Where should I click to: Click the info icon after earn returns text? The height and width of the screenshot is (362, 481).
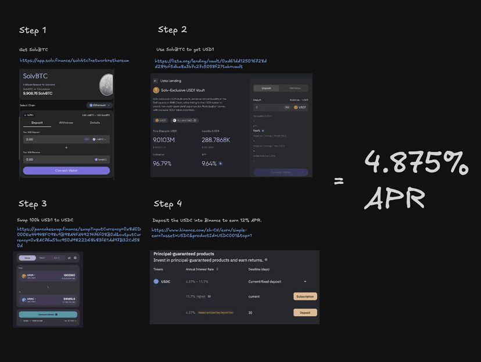266,260
